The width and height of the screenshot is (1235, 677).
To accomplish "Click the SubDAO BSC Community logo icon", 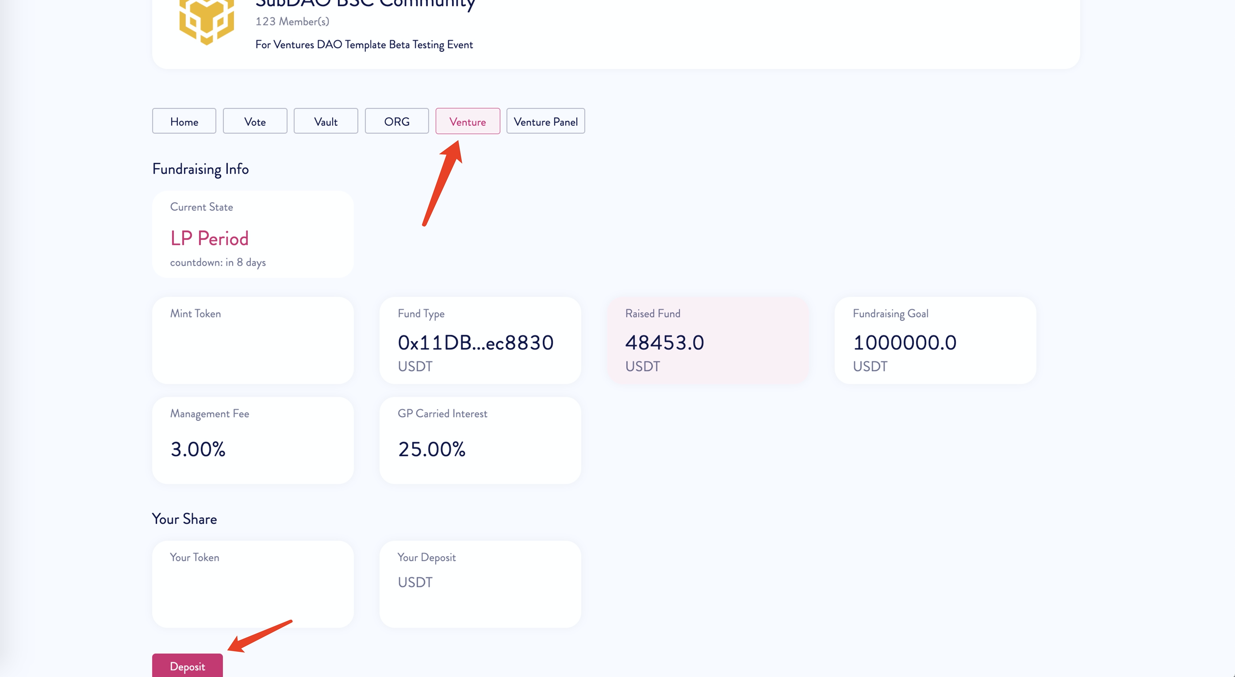I will tap(206, 22).
